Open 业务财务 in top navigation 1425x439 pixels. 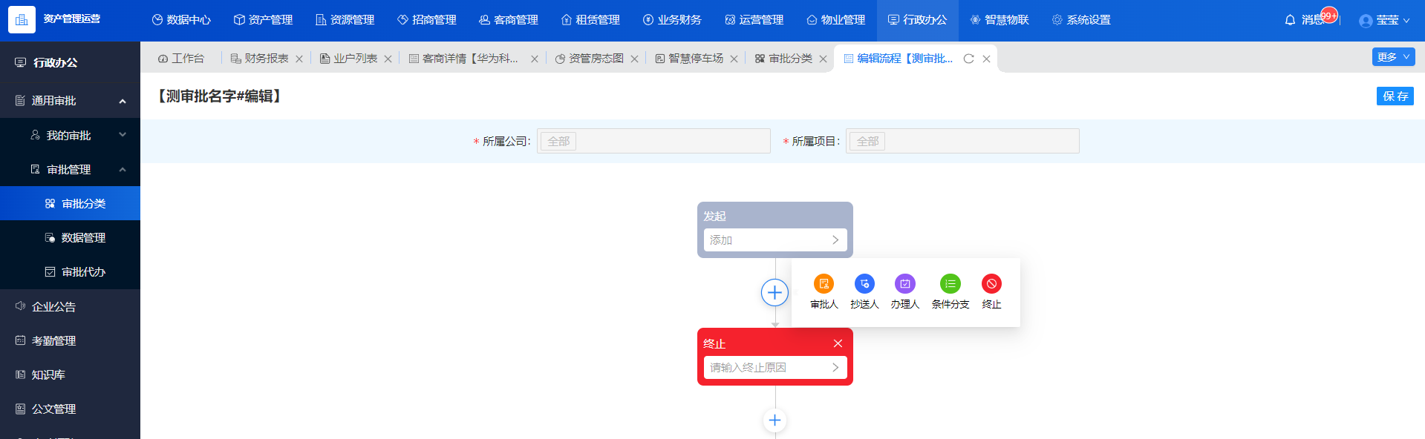tap(672, 20)
